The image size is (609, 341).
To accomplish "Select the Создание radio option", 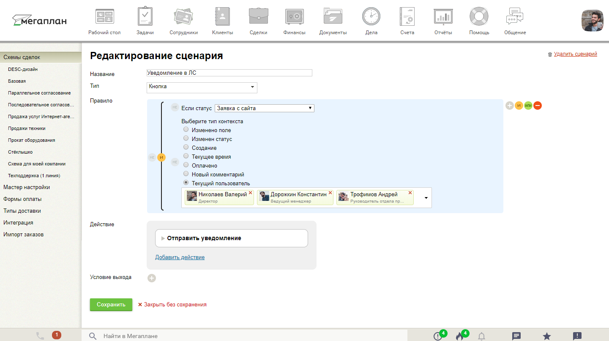I will click(x=186, y=147).
